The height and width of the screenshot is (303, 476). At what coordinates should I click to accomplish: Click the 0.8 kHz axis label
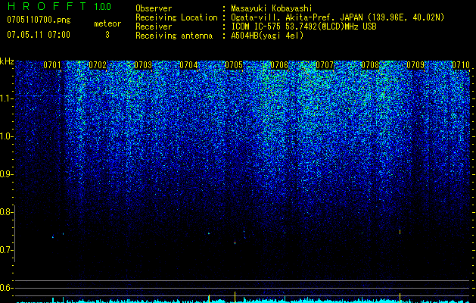click(x=5, y=212)
